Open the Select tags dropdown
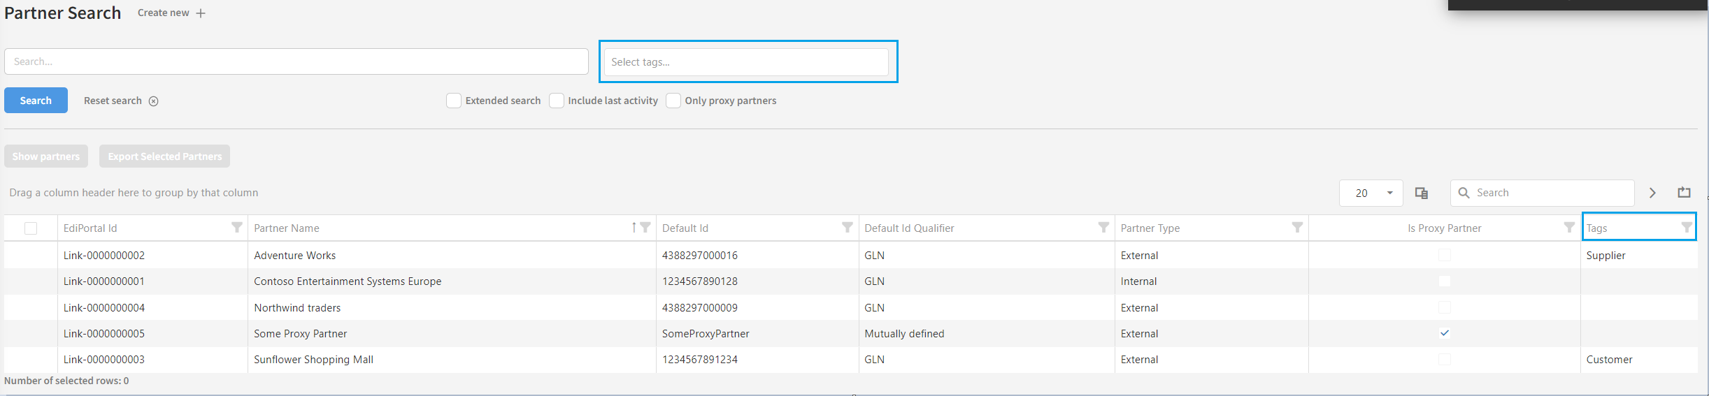The width and height of the screenshot is (1709, 396). click(745, 62)
